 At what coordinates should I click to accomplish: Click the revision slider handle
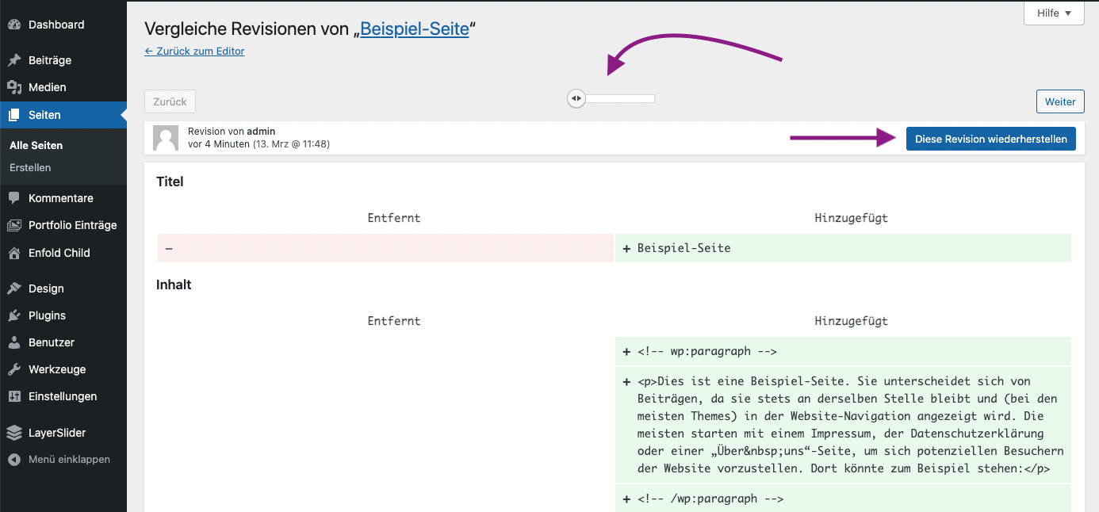coord(576,98)
